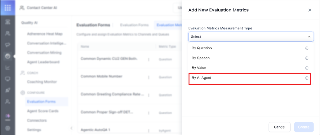The height and width of the screenshot is (135, 320).
Task: Open three-dot menu for Agentic AutoQA 1
Action: coord(148,130)
